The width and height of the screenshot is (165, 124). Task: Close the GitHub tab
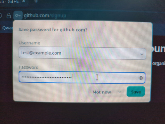(24, 1)
